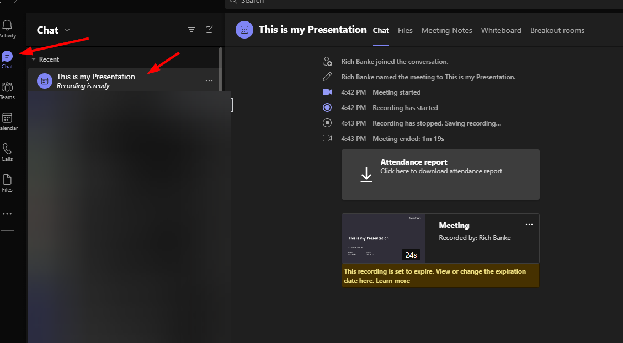Click the chat list scrollbar

pos(221,70)
